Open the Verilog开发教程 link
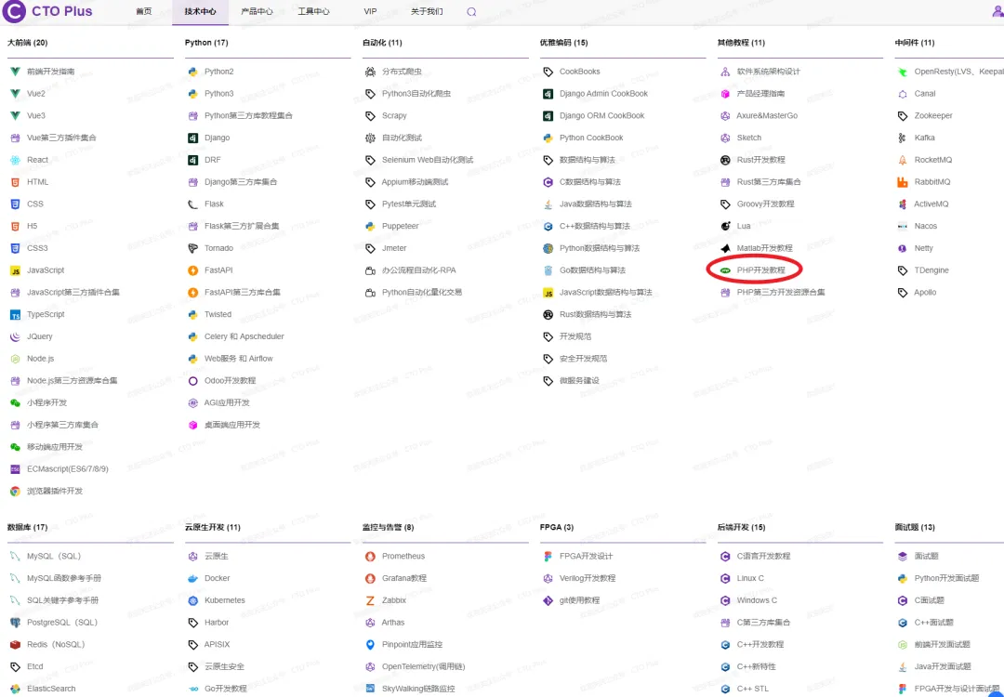 [588, 578]
